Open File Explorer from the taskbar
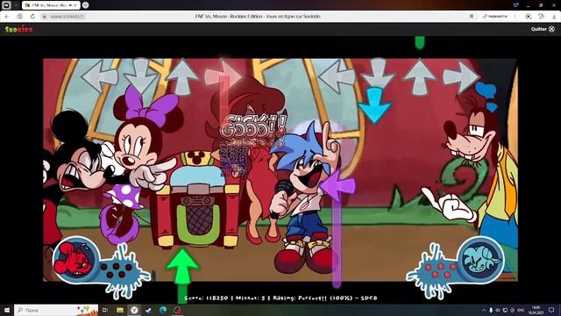The image size is (561, 316). [120, 310]
